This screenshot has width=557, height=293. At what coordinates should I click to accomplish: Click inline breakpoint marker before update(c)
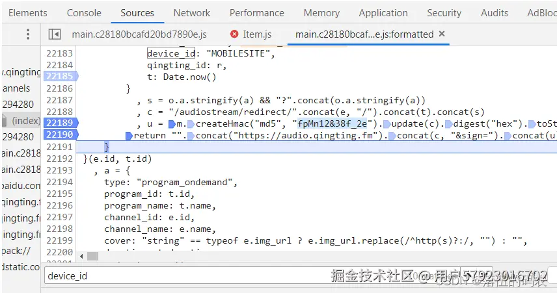(x=387, y=123)
